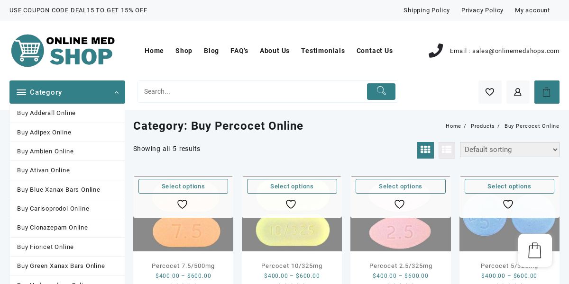Go to the Shop page
The height and width of the screenshot is (284, 569).
[184, 51]
